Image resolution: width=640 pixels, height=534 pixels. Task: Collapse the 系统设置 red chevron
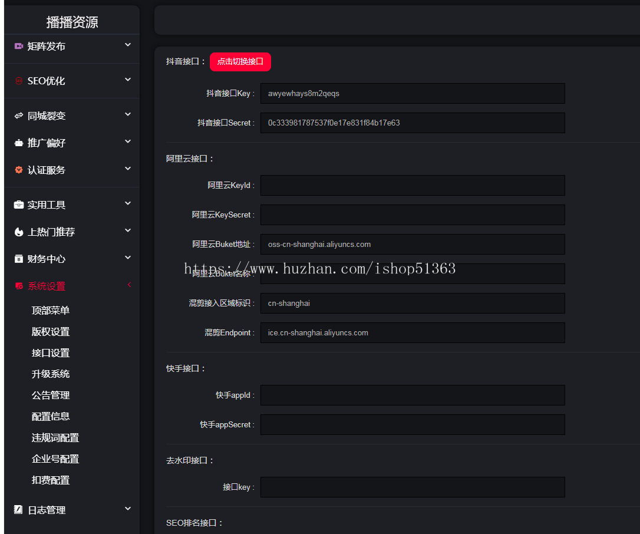click(130, 285)
